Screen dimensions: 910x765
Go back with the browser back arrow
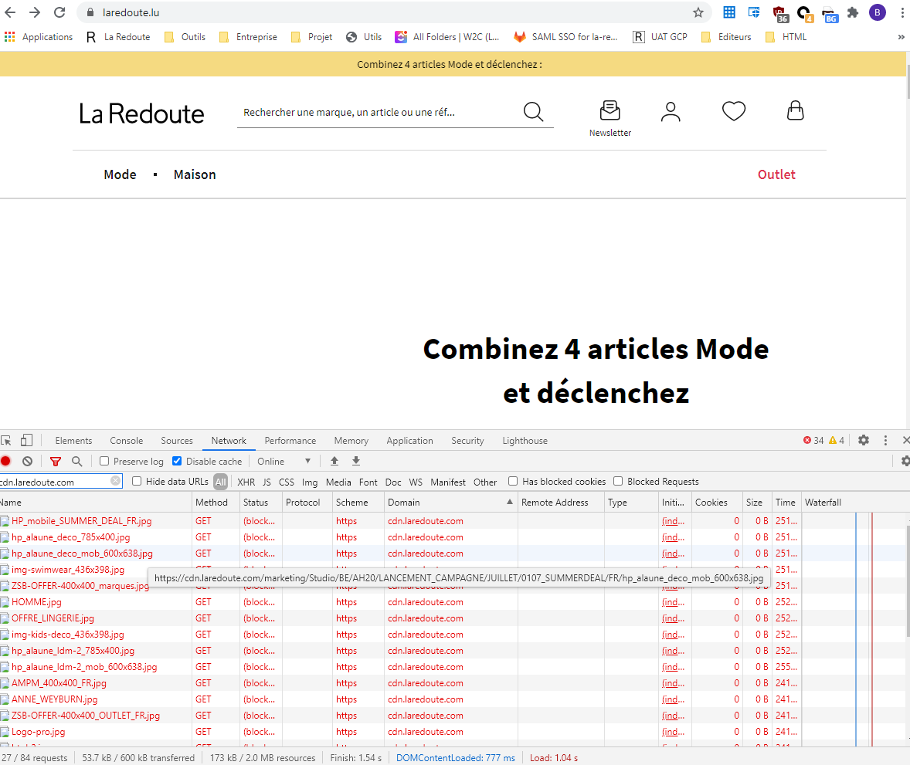point(11,12)
